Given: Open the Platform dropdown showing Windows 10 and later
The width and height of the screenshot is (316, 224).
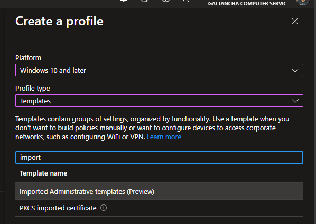Looking at the screenshot, I should [159, 70].
